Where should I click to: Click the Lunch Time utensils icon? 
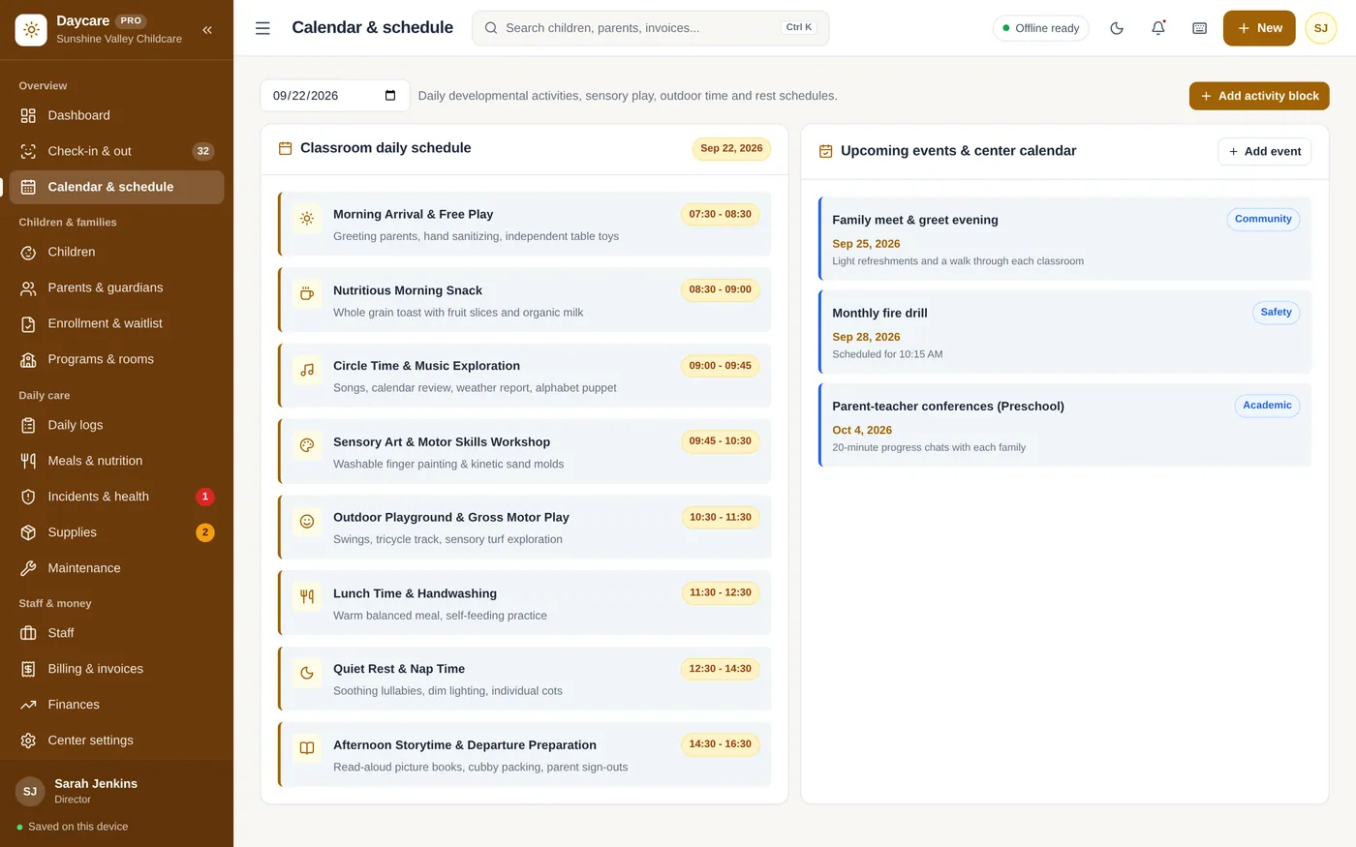pos(307,597)
